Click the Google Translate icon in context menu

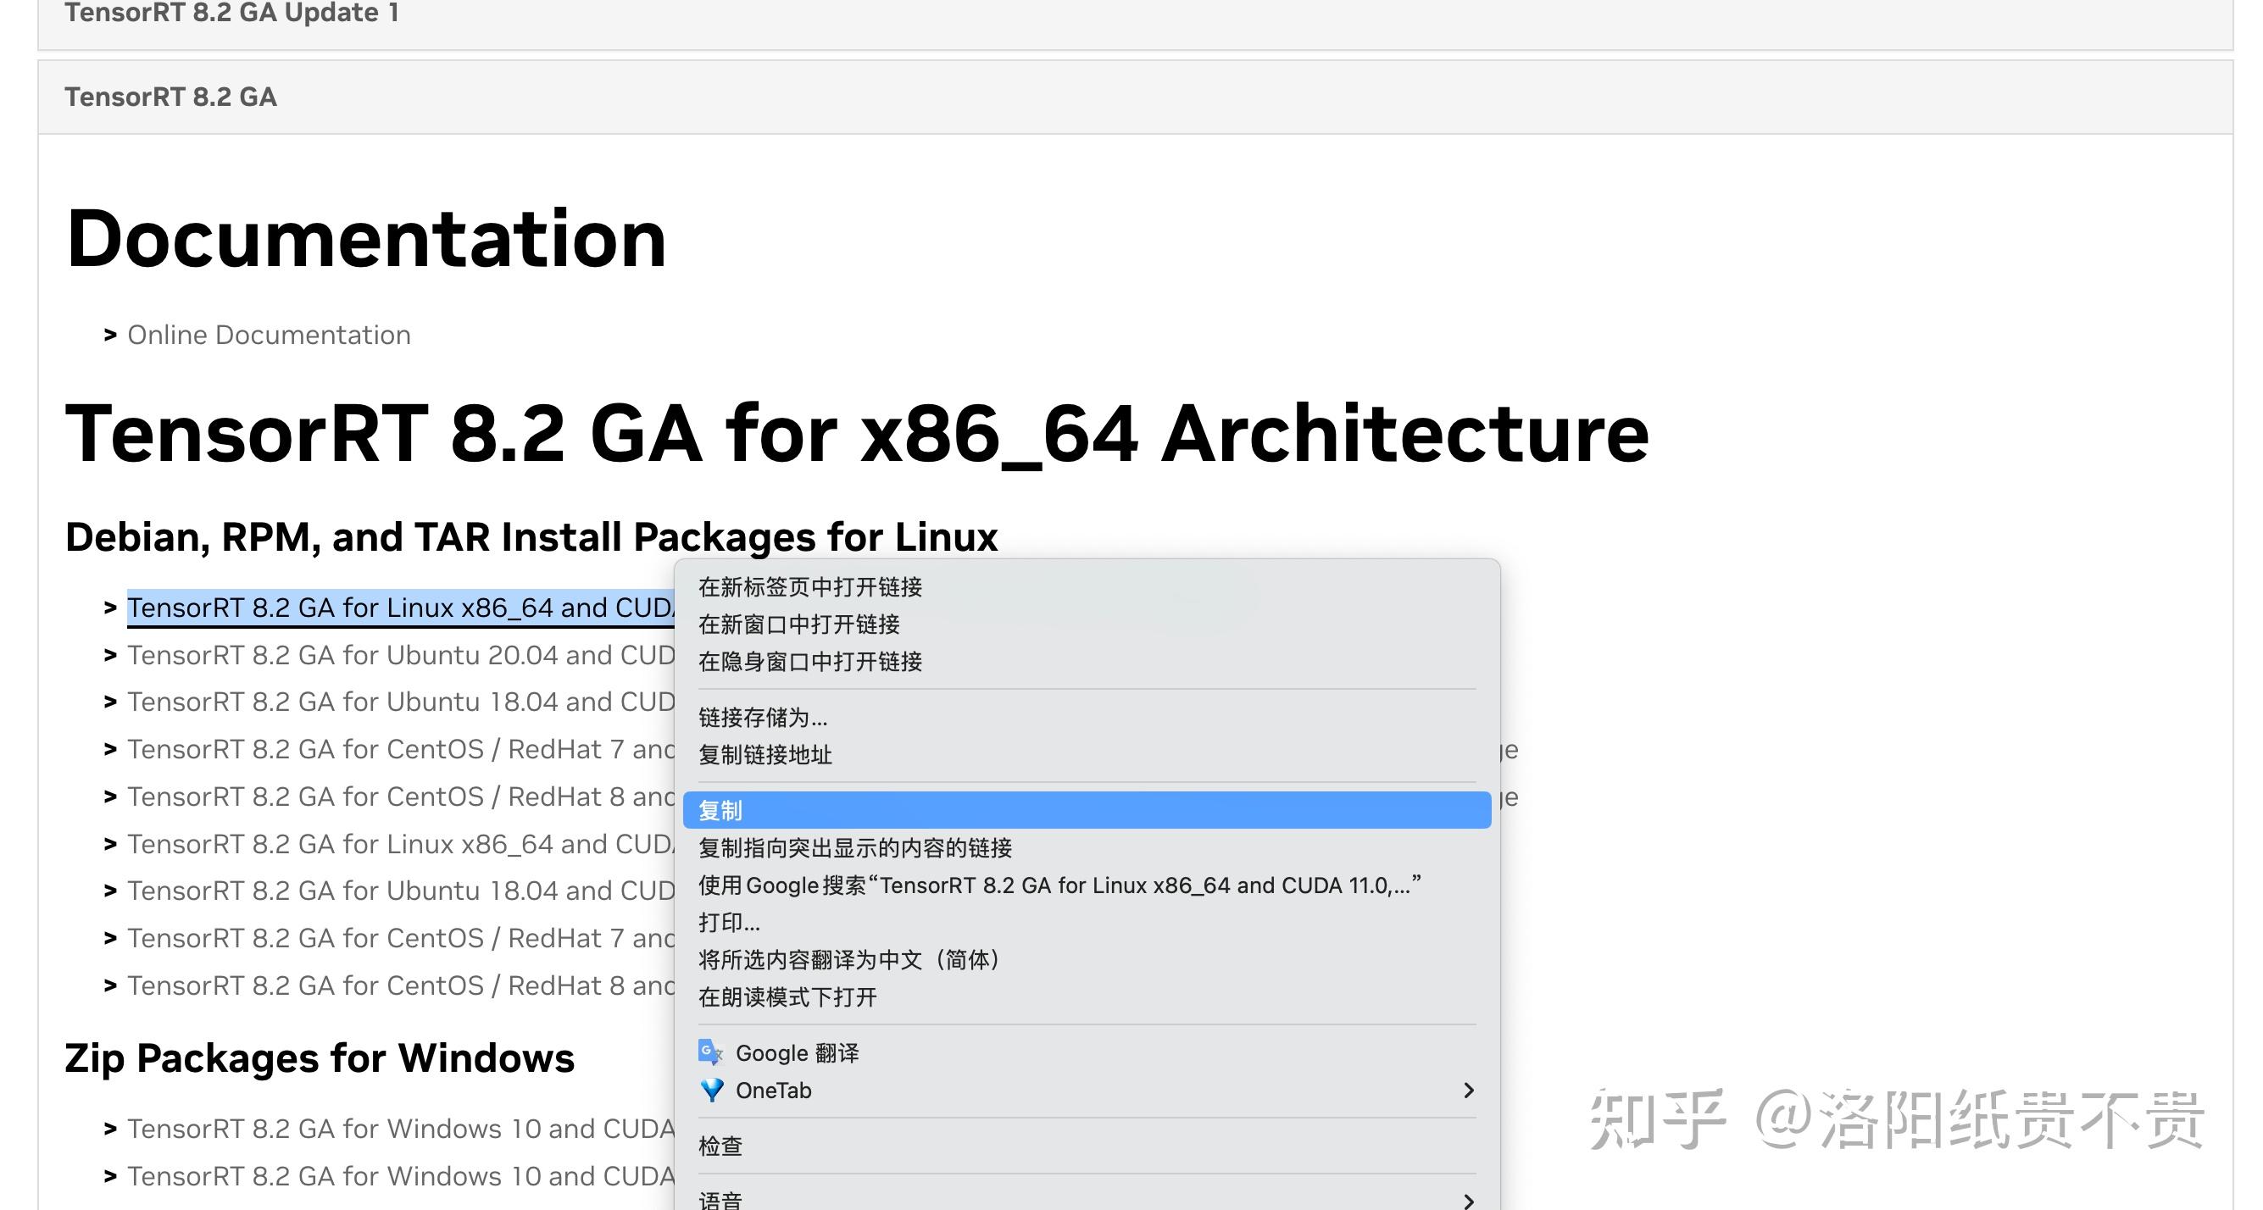point(709,1052)
